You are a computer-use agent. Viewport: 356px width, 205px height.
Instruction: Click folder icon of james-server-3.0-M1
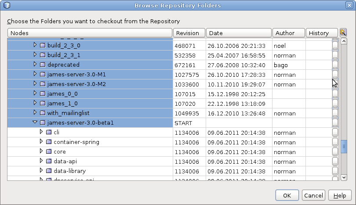point(43,74)
